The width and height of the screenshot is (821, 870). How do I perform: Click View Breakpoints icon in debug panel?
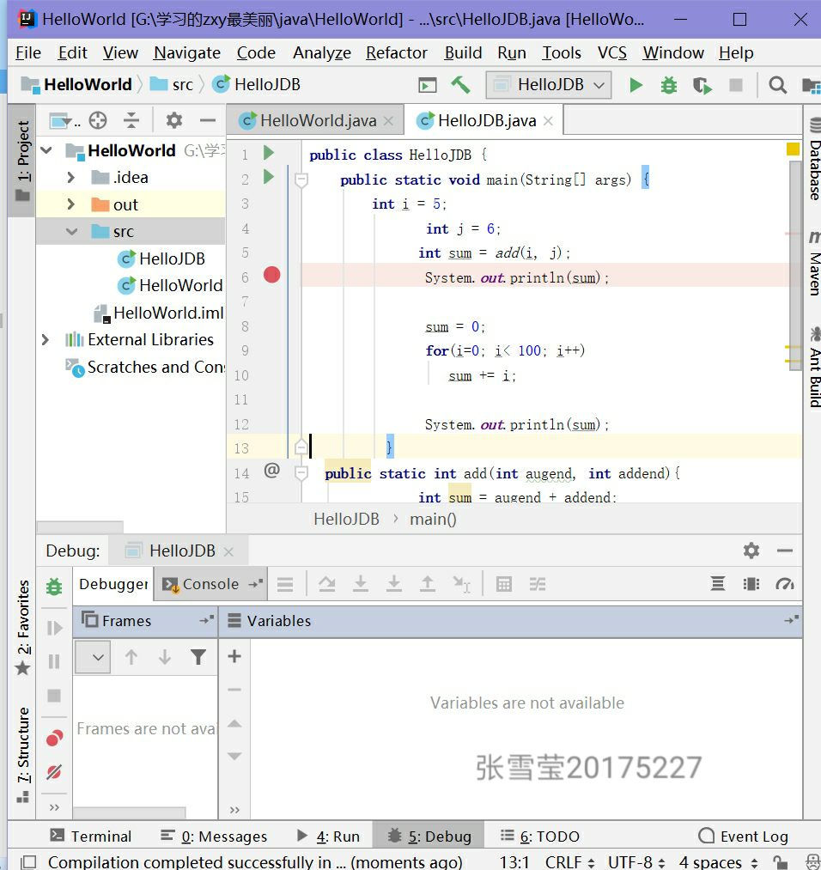[54, 739]
